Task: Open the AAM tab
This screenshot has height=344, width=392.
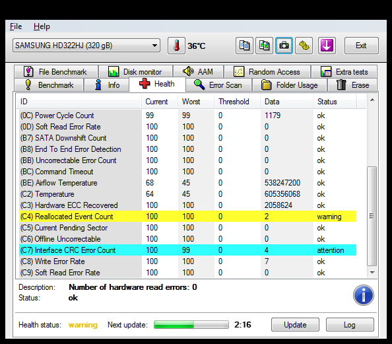Action: [198, 72]
